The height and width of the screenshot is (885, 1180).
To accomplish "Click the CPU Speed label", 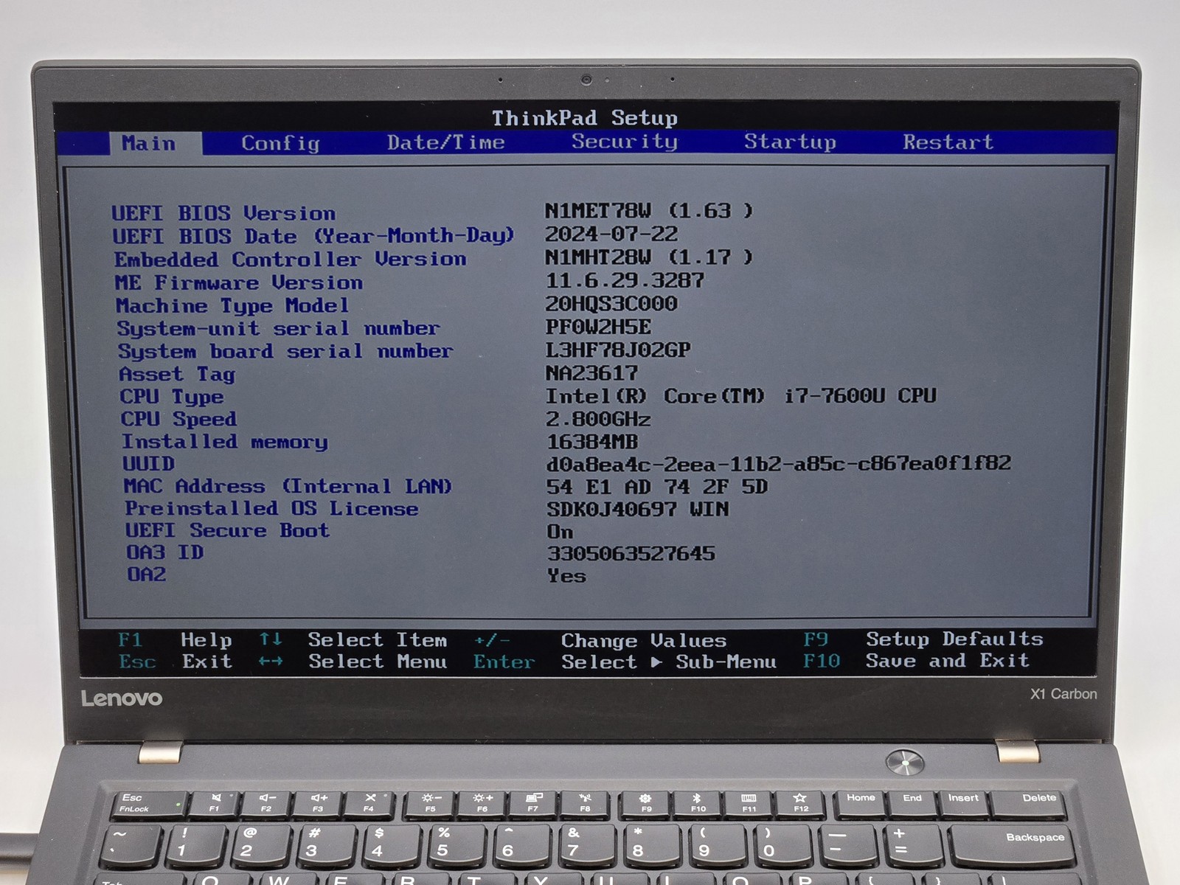I will click(x=179, y=419).
